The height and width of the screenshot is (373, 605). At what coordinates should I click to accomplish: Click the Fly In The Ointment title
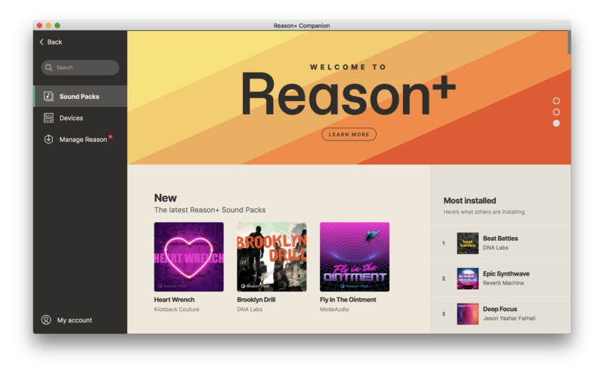pyautogui.click(x=348, y=300)
